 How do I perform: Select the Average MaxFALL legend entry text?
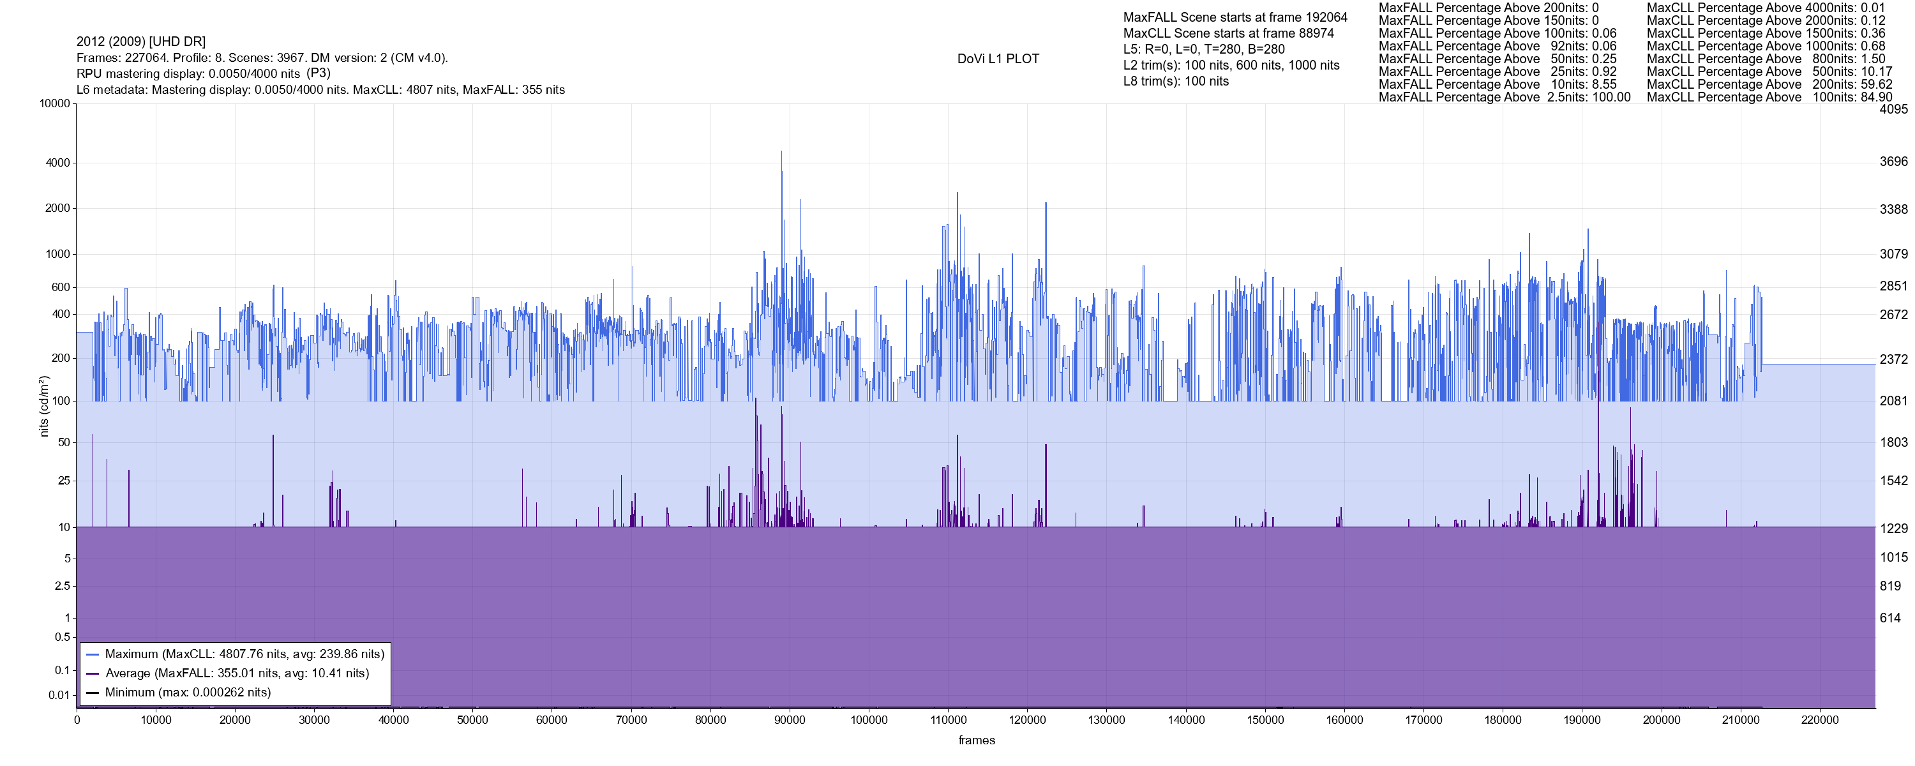tap(237, 674)
